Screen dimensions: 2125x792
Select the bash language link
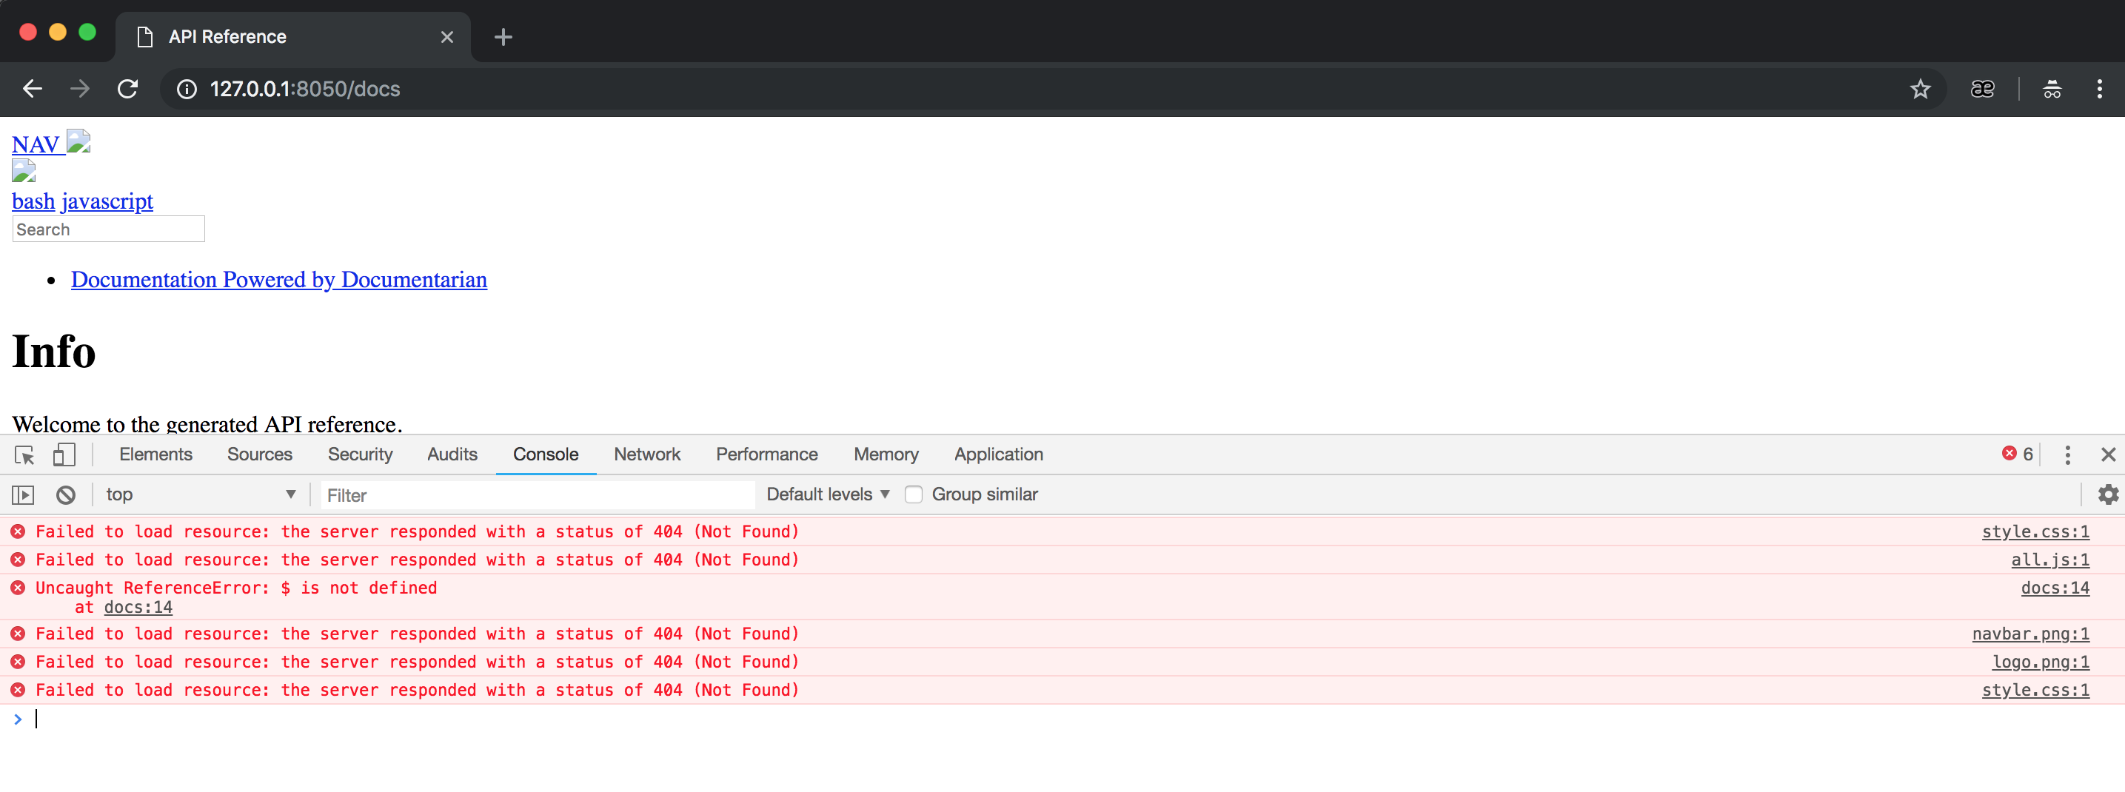coord(33,201)
